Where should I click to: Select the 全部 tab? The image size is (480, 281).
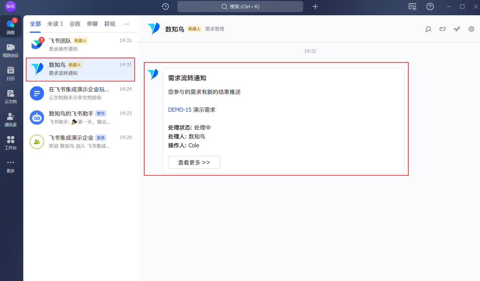click(35, 24)
